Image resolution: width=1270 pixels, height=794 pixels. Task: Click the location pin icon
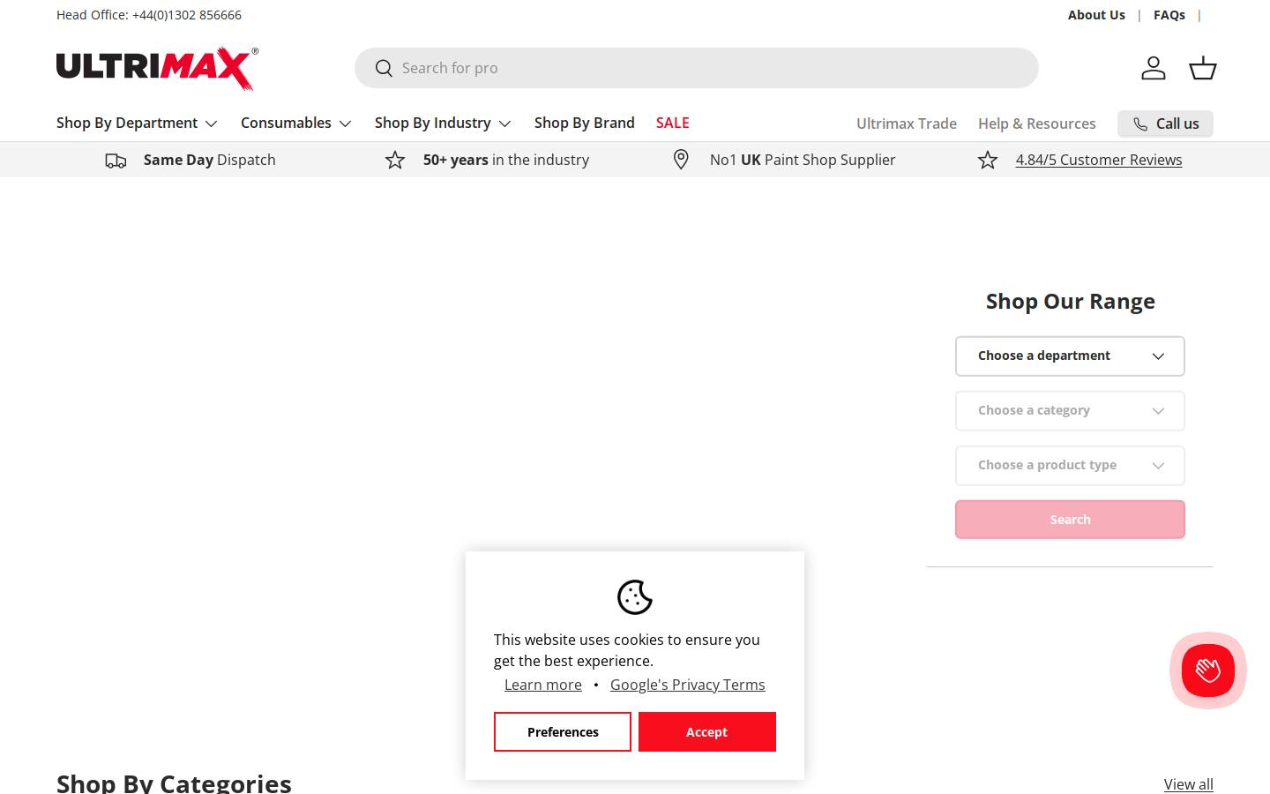681,160
